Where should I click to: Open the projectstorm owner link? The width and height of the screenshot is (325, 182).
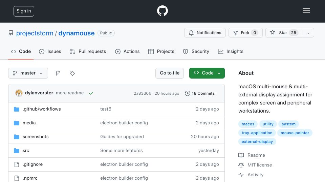point(35,33)
